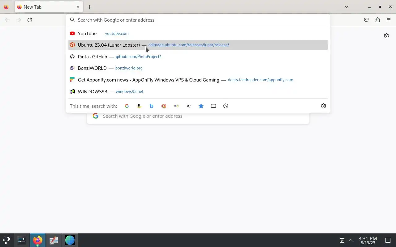Open Get Apponfly.com news suggestion
The image size is (396, 247).
198,80
